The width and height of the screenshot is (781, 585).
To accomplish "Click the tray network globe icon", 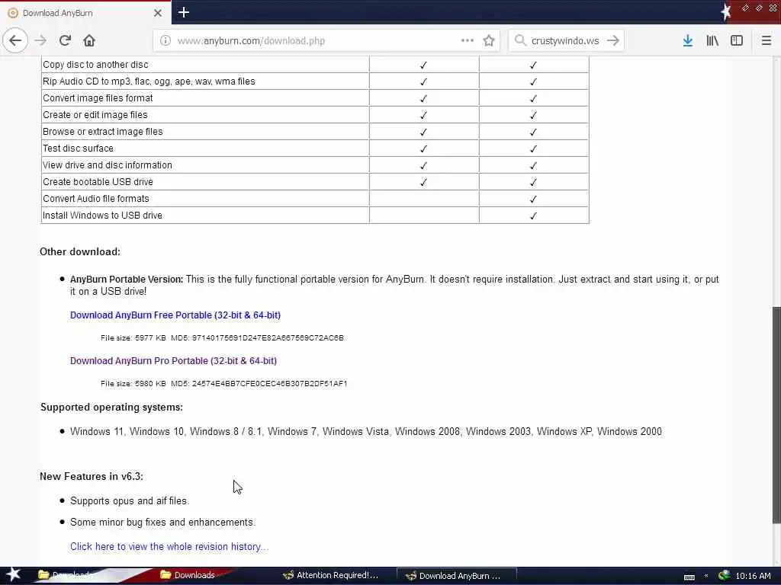I will coord(725,576).
